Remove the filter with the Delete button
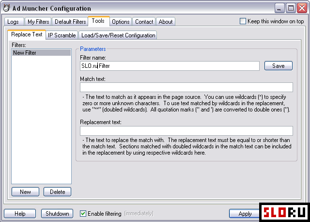Image resolution: width=310 pixels, height=222 pixels. point(57,192)
